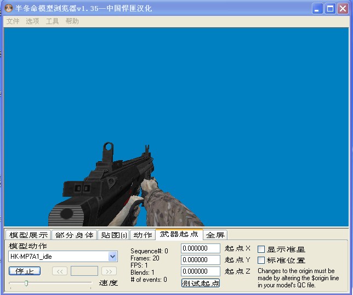
Task: Open the HK-MP7A1_idle sequence dropdown
Action: click(x=112, y=256)
